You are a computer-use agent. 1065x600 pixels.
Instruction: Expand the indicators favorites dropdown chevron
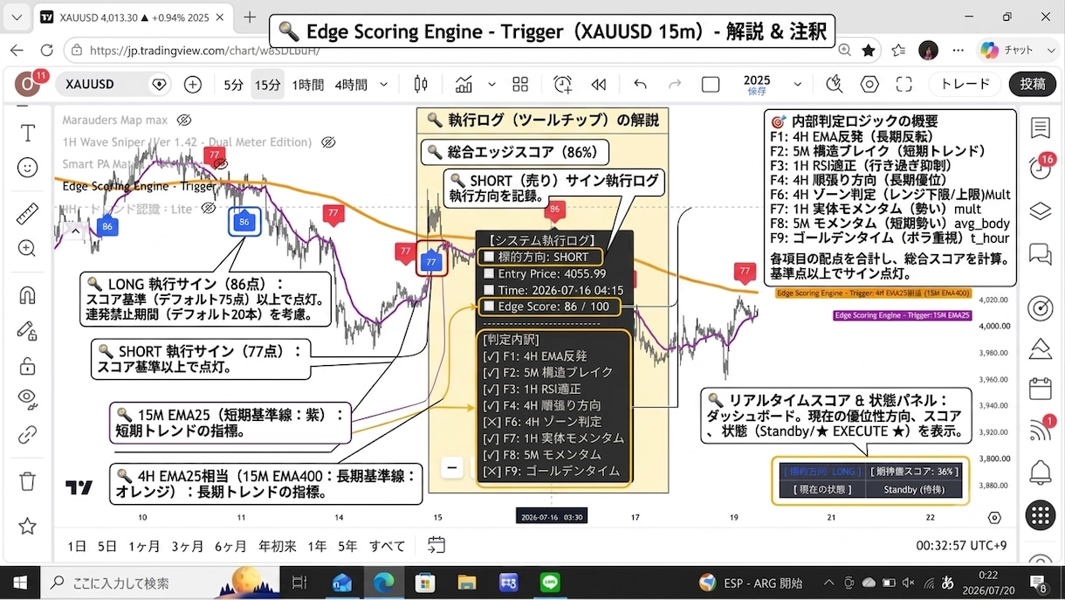pyautogui.click(x=491, y=85)
